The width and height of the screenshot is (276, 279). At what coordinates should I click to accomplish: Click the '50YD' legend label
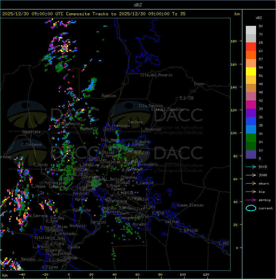click(x=263, y=167)
